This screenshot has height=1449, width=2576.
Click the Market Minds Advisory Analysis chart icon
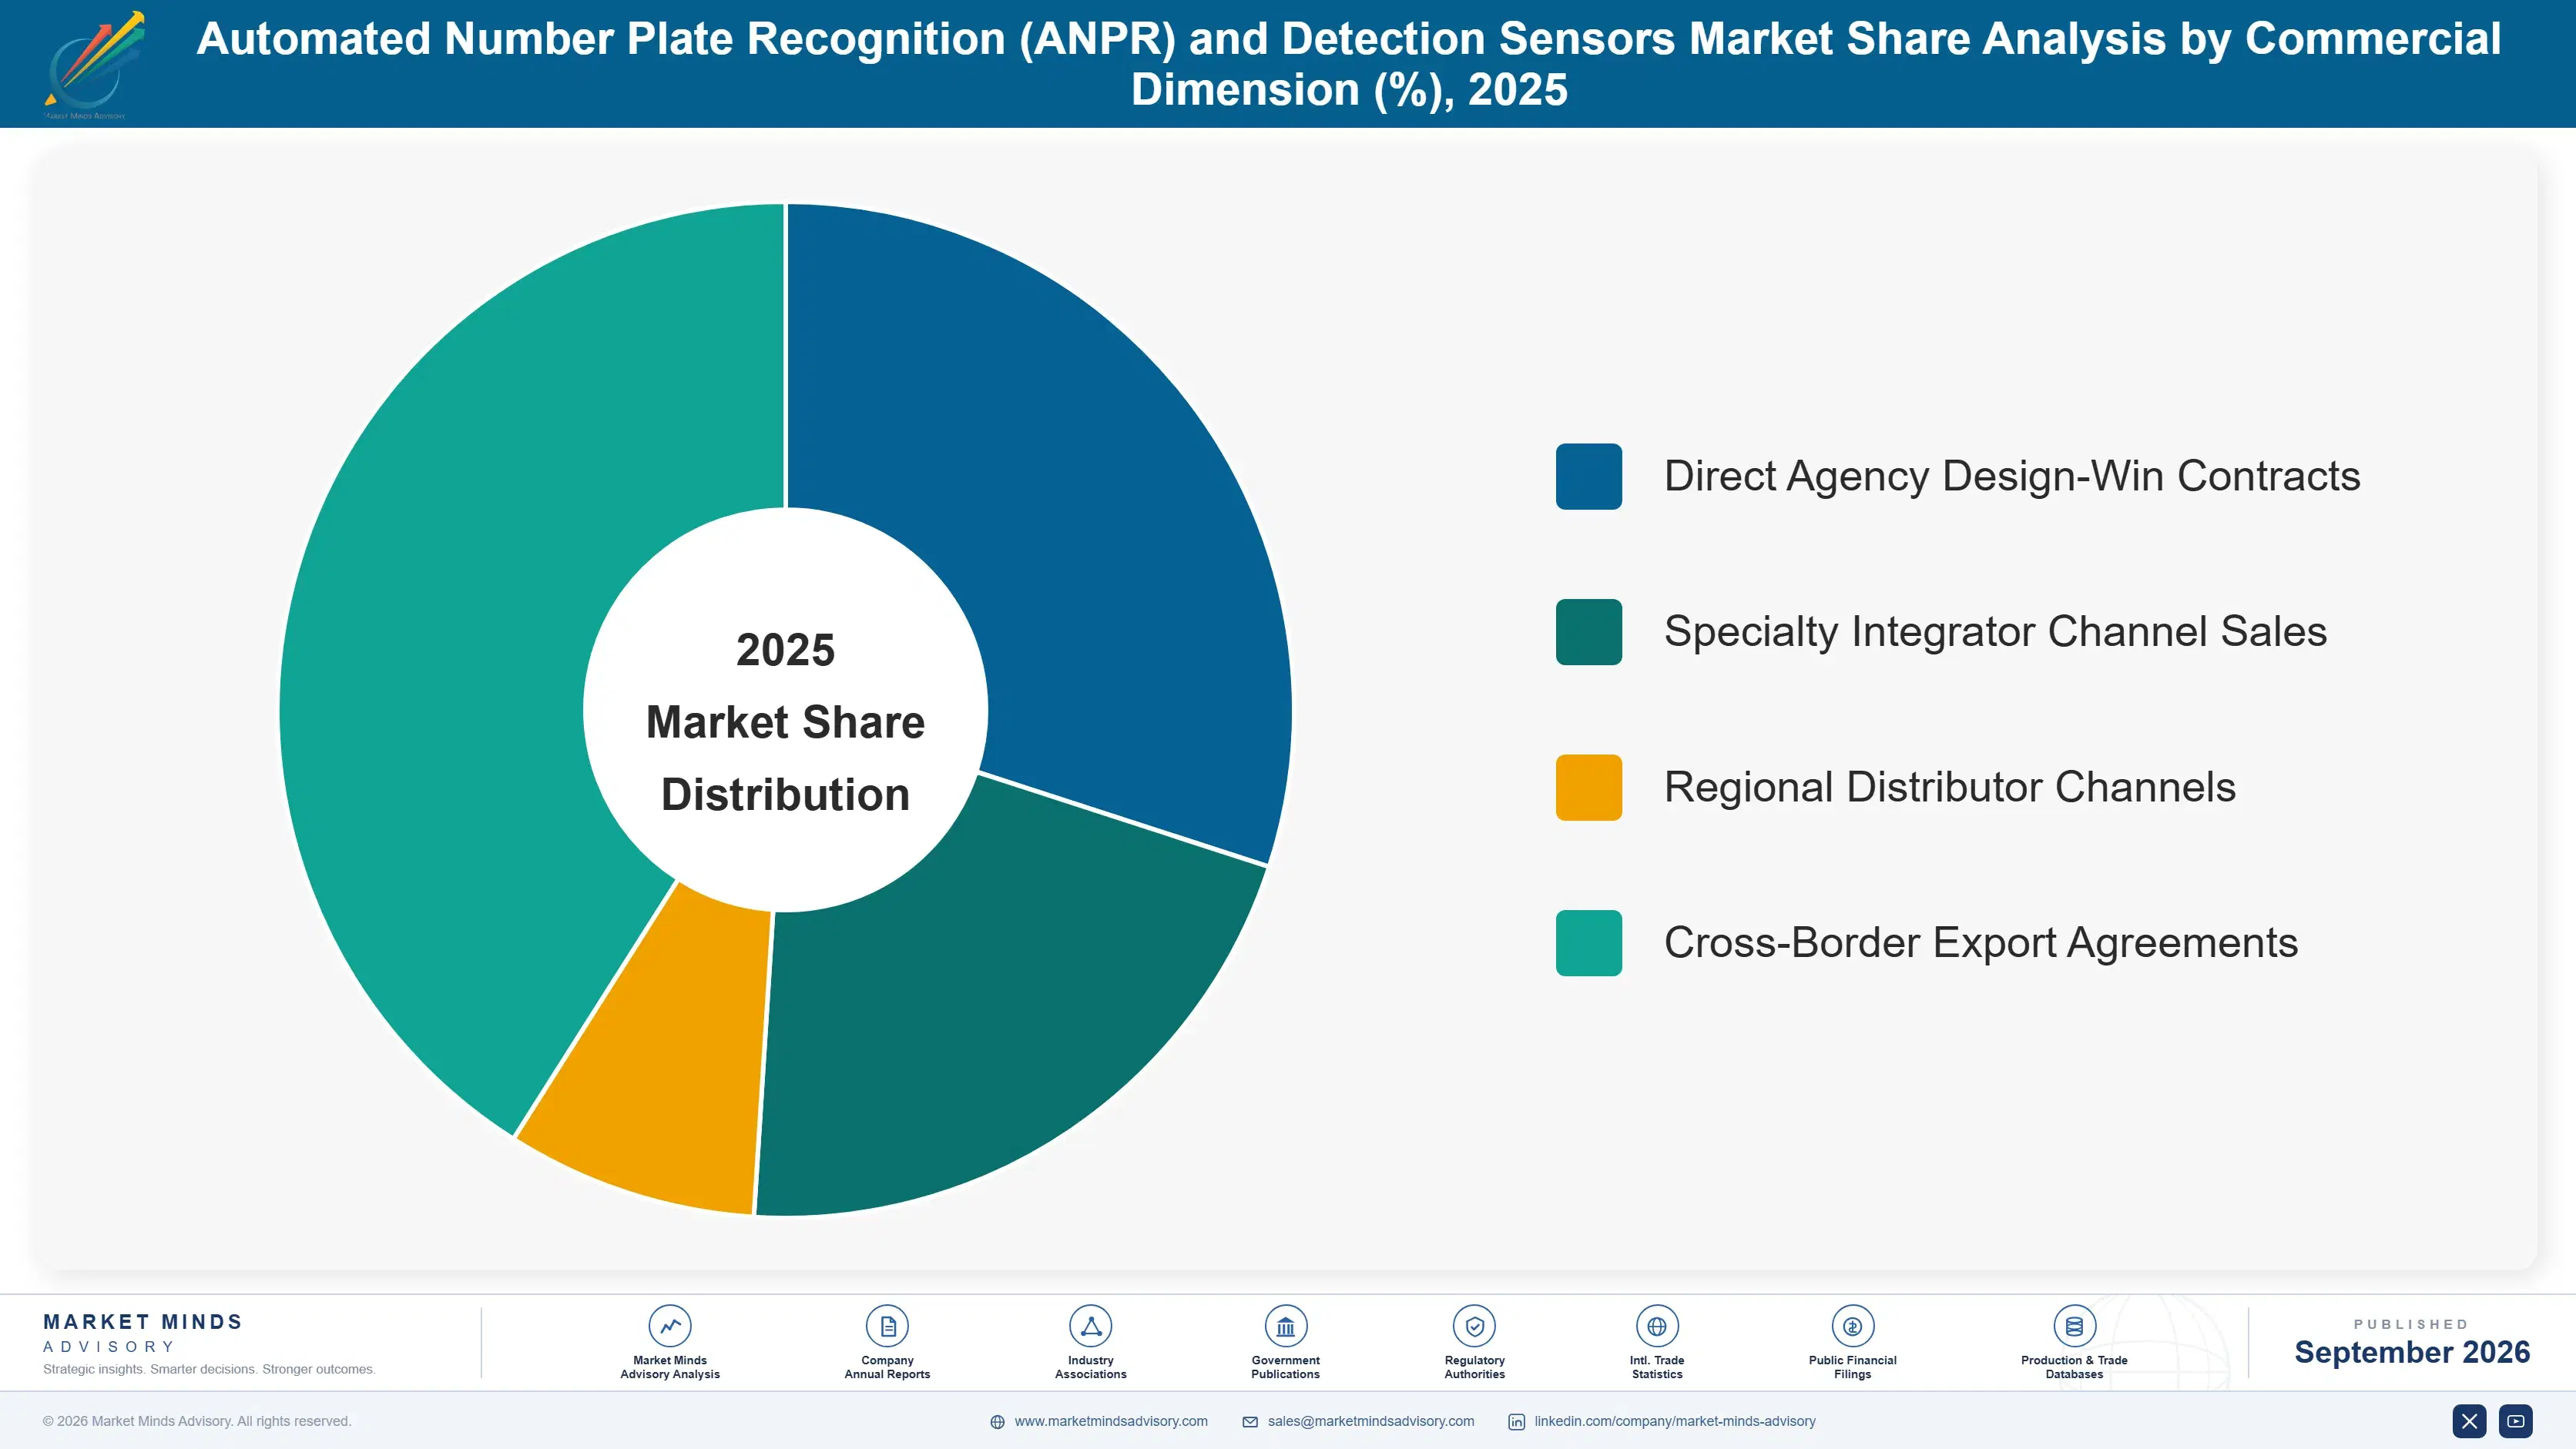tap(670, 1326)
